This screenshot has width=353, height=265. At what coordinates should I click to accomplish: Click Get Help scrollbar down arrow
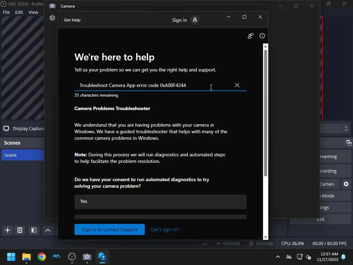coord(266,237)
